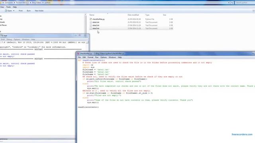
Task: Click the Python version line in Shell
Action: pyautogui.click(x=43, y=43)
